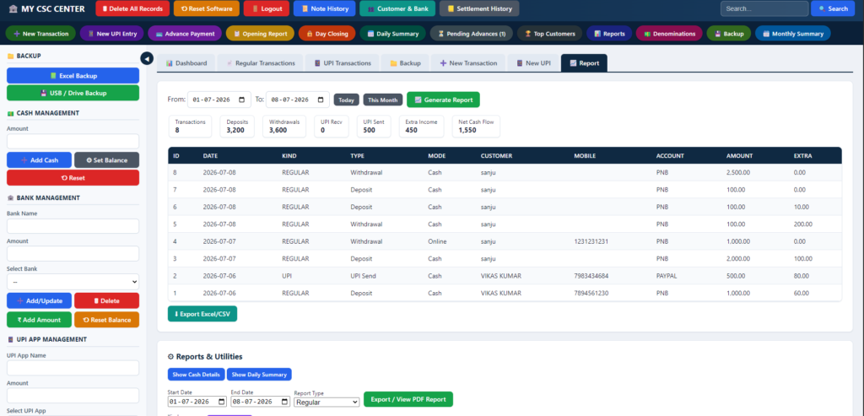The width and height of the screenshot is (864, 416).
Task: Open the End Date calendar picker icon
Action: coord(285,402)
